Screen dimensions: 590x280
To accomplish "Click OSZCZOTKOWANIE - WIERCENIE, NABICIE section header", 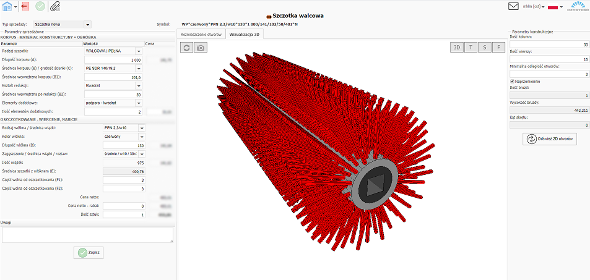I will 39,119.
